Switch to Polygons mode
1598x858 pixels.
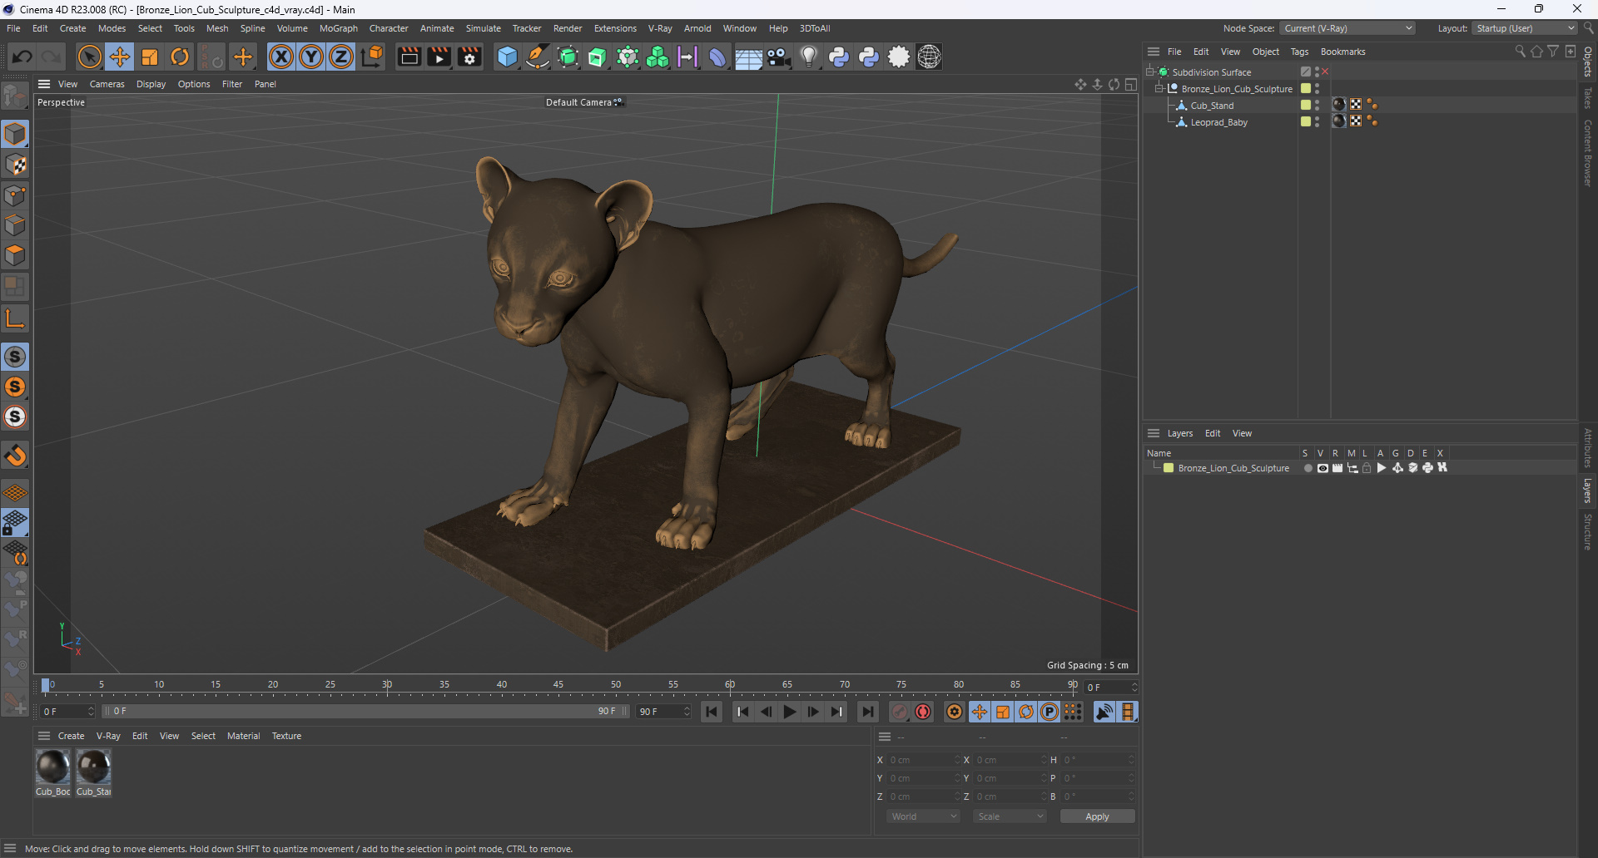tap(15, 255)
